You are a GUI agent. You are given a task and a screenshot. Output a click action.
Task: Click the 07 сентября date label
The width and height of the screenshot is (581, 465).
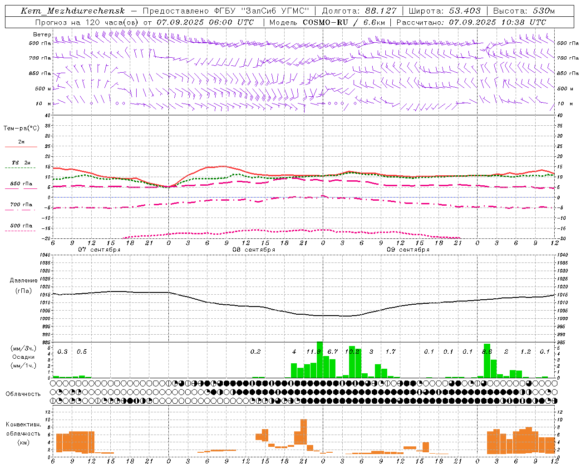[x=99, y=250]
